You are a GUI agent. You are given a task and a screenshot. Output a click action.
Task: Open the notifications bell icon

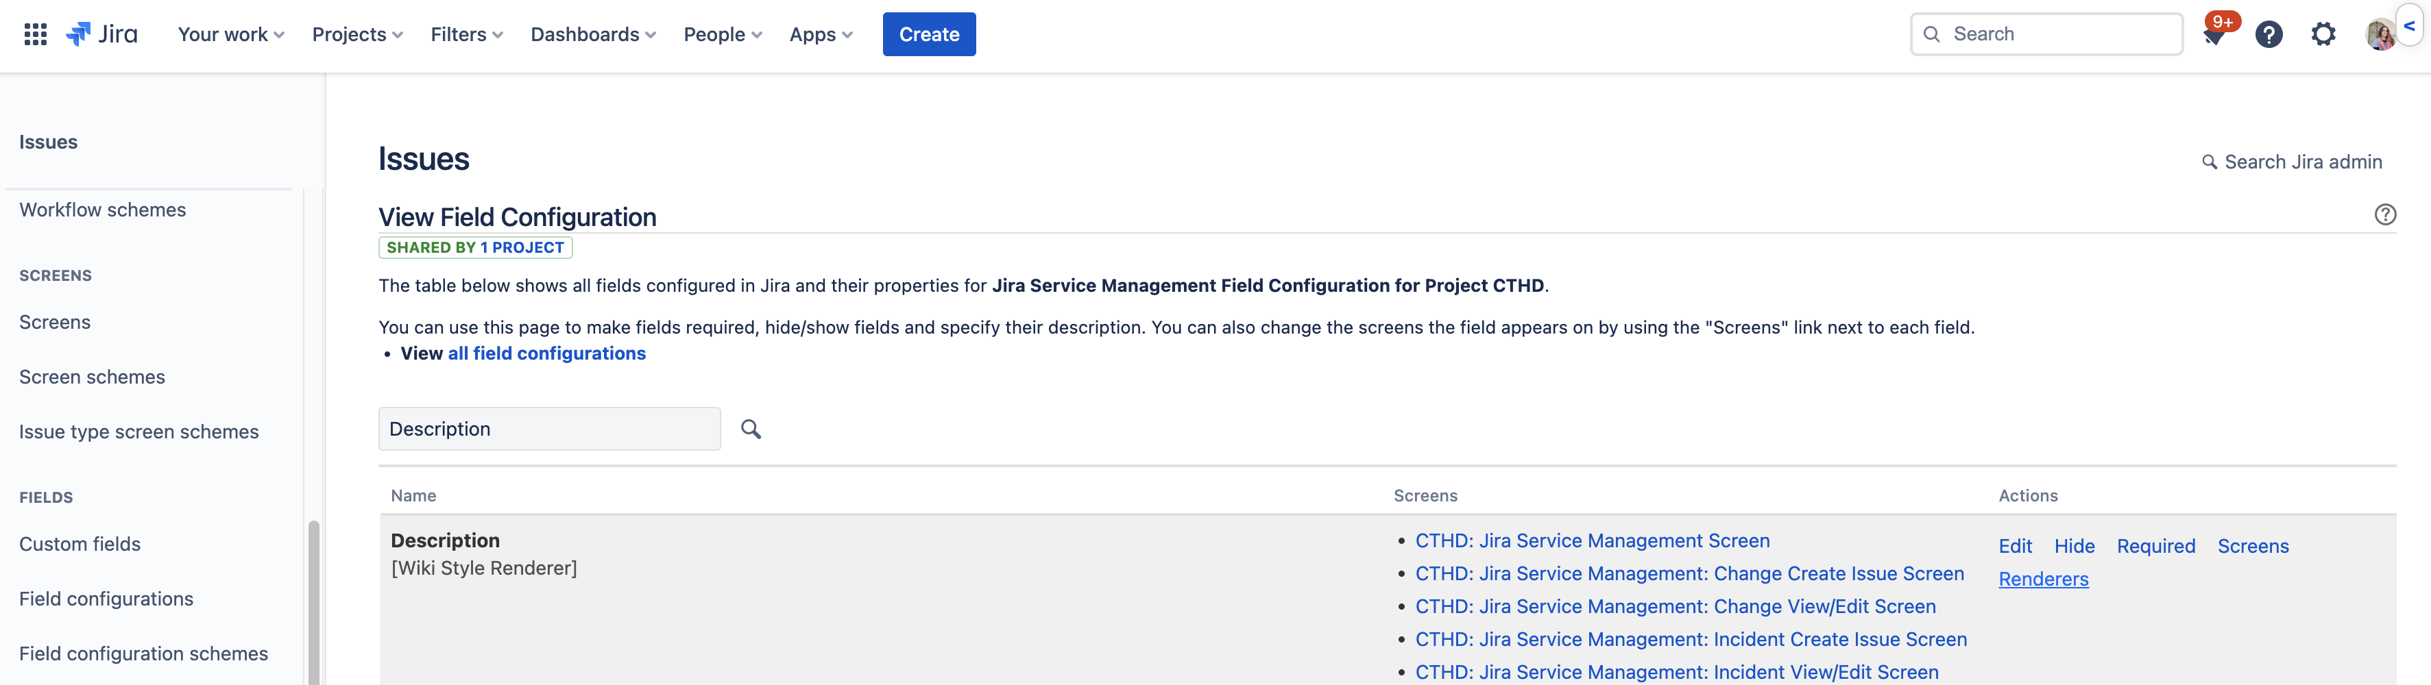[x=2214, y=36]
